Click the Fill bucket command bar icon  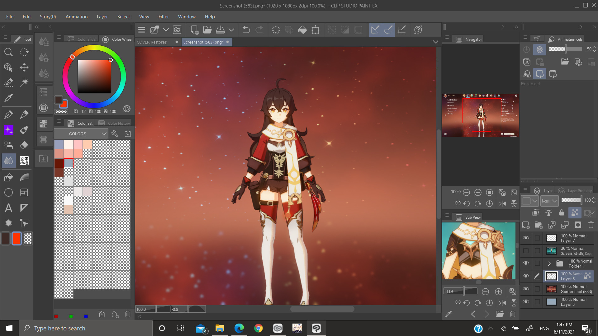click(x=302, y=30)
